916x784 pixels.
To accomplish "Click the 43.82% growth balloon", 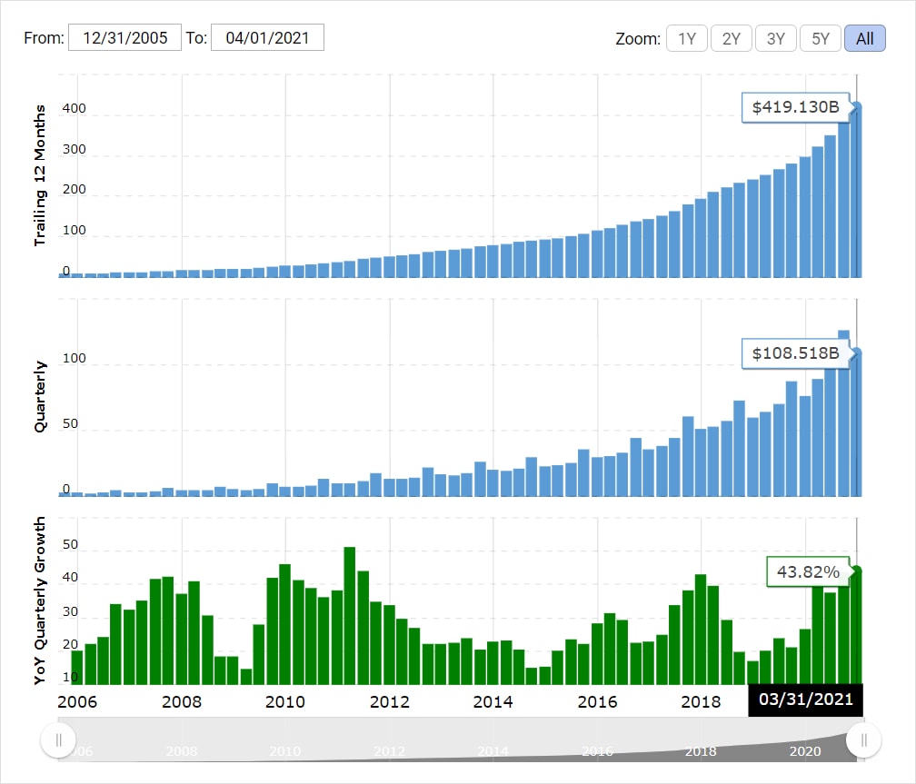I will tap(808, 571).
